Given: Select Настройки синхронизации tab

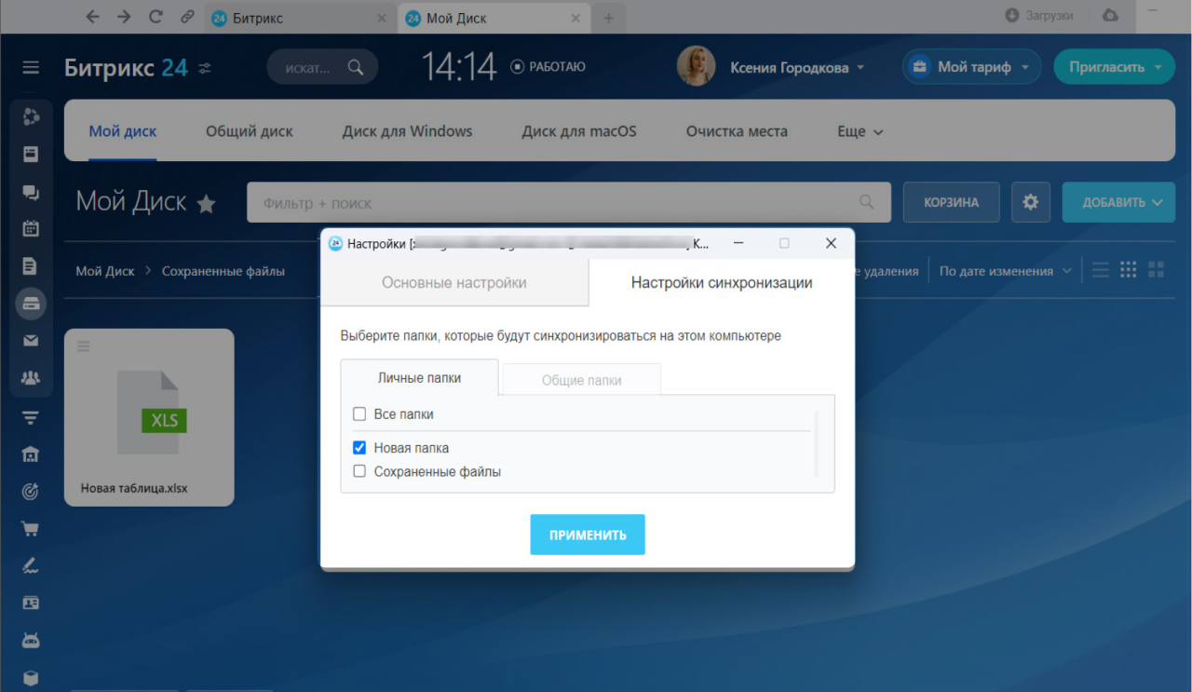Looking at the screenshot, I should (722, 282).
